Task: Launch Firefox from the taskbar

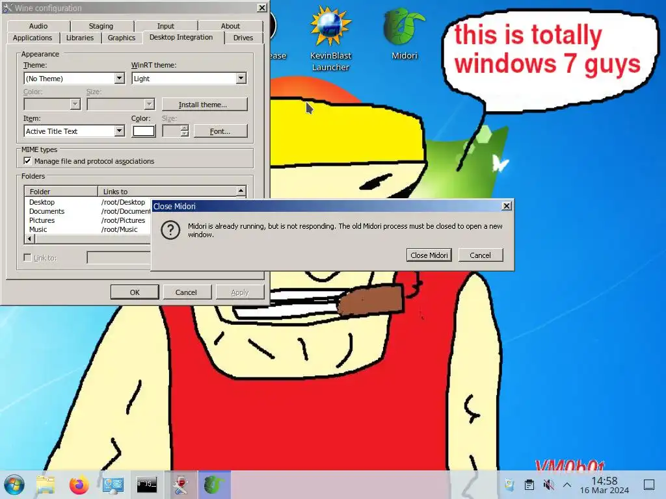Action: 79,485
